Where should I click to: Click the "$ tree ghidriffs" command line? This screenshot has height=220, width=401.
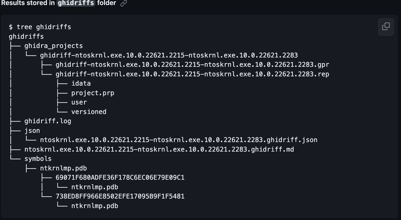click(x=40, y=27)
